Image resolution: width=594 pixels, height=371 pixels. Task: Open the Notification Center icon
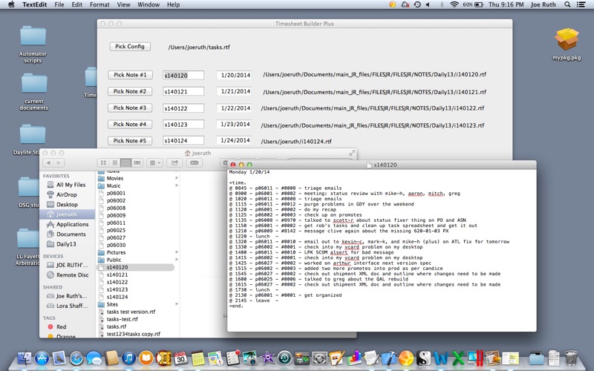pos(581,4)
